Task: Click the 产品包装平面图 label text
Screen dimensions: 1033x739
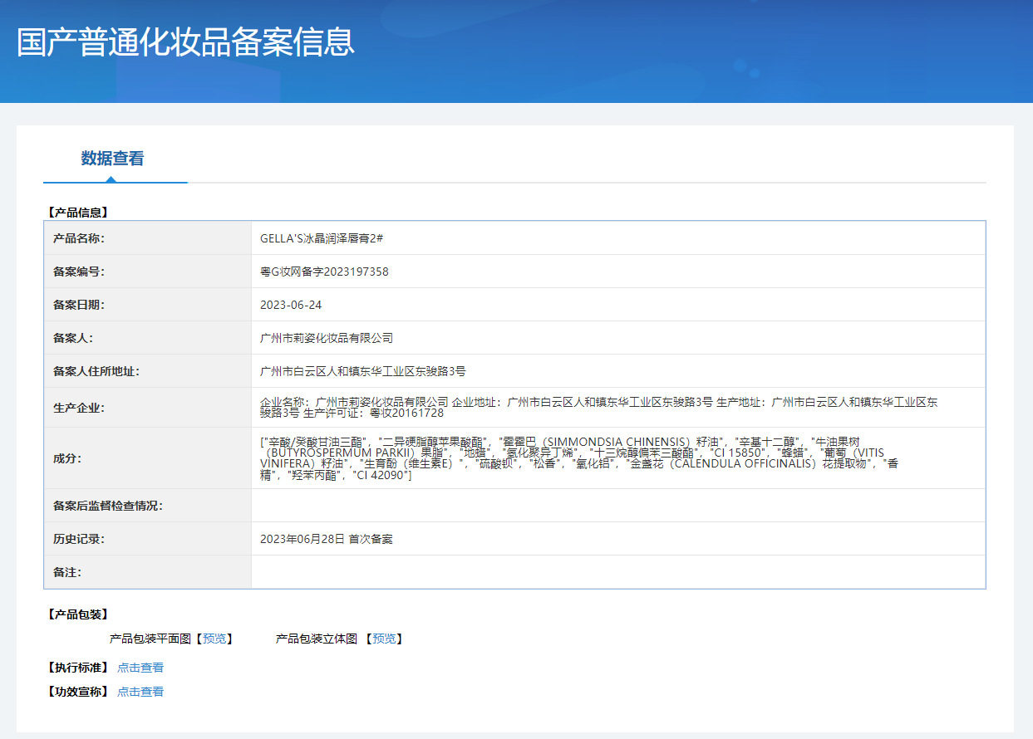Action: pyautogui.click(x=151, y=639)
